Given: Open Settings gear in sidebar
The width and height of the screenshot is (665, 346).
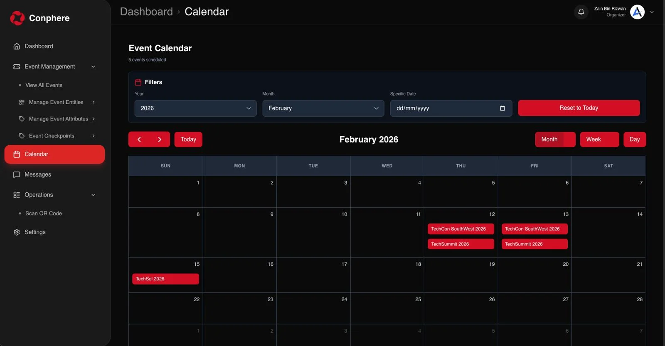Looking at the screenshot, I should [x=17, y=232].
